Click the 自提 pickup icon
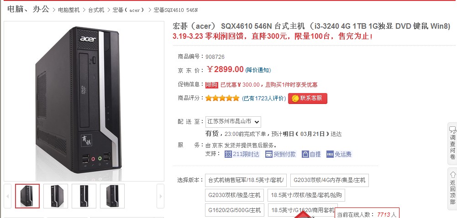The image size is (457, 218). click(x=305, y=154)
